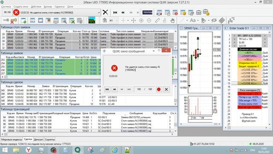This screenshot has width=273, height=154.
Task: Click the left arrow on Q:0/29 row
Action: tap(235, 46)
